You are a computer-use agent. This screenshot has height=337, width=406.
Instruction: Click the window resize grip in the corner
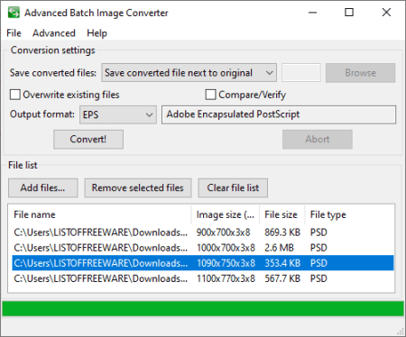[401, 332]
